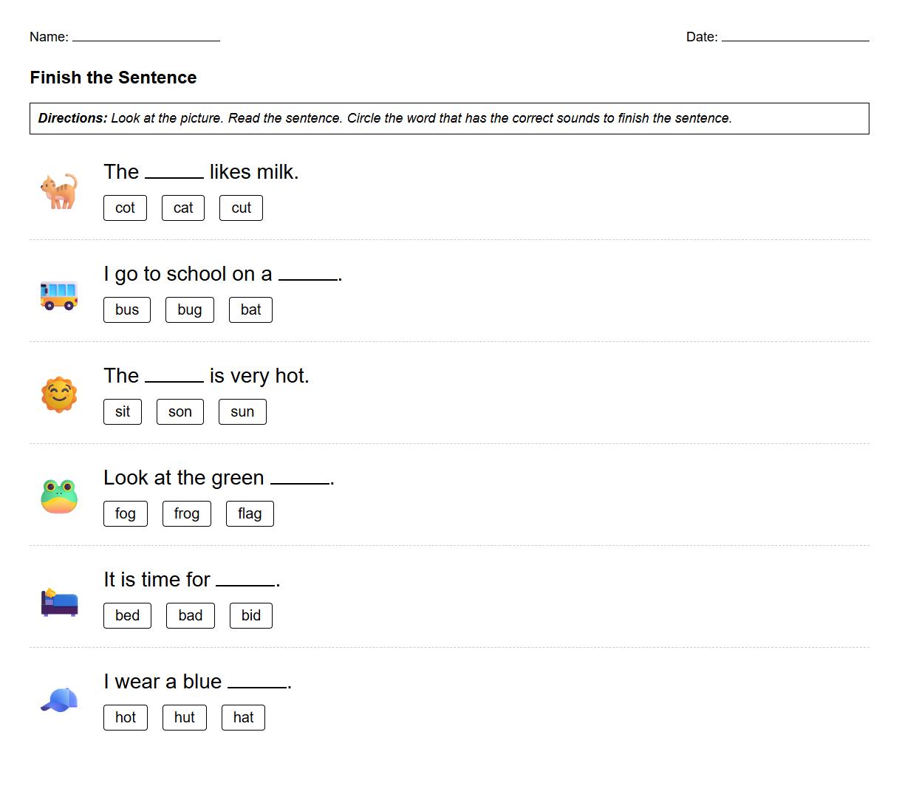Click the smiling sun picture
Viewport: 899px width, 797px height.
pos(59,394)
